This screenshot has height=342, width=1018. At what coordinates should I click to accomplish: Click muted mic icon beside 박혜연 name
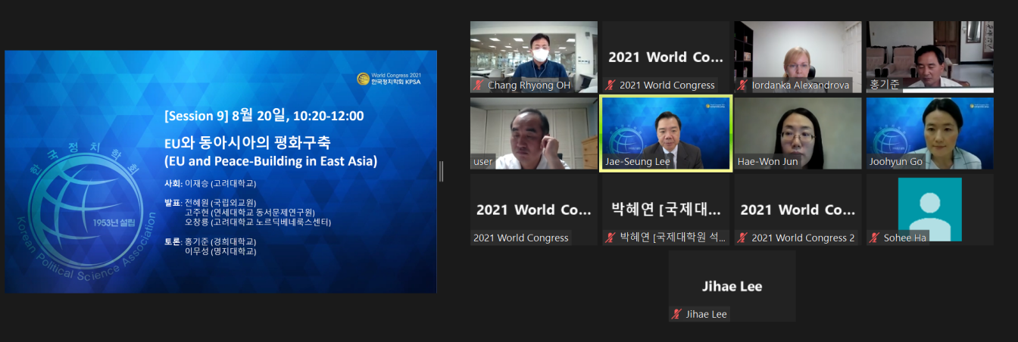pyautogui.click(x=610, y=238)
